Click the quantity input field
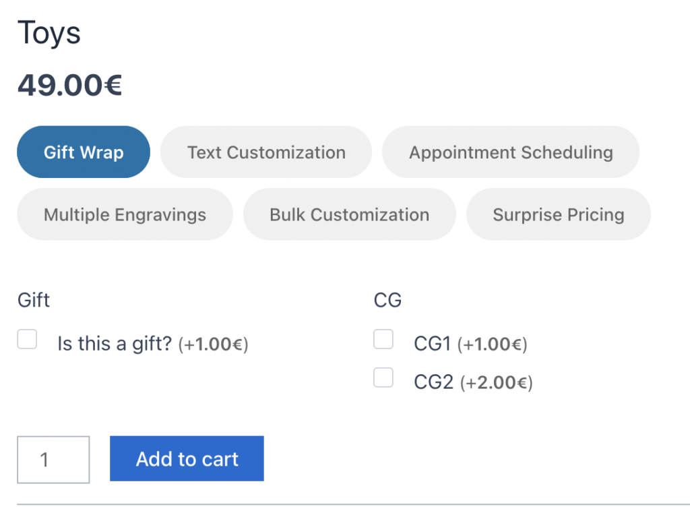Image resolution: width=690 pixels, height=517 pixels. 53,460
